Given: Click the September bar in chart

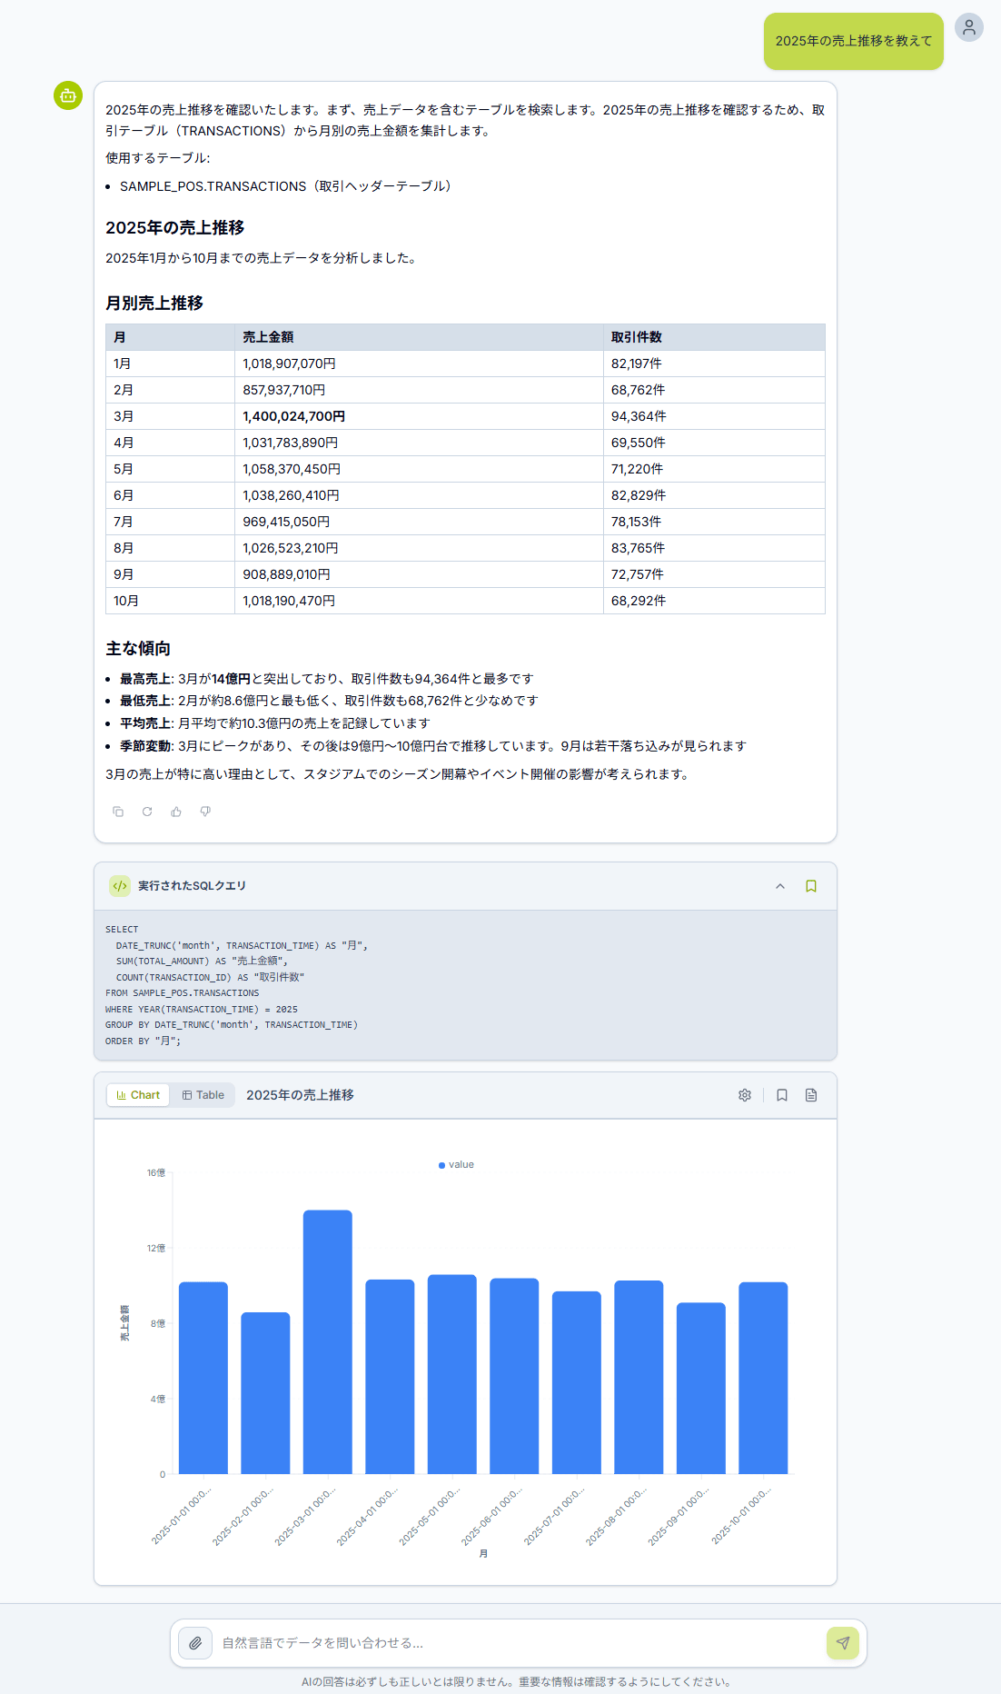Looking at the screenshot, I should [x=701, y=1388].
